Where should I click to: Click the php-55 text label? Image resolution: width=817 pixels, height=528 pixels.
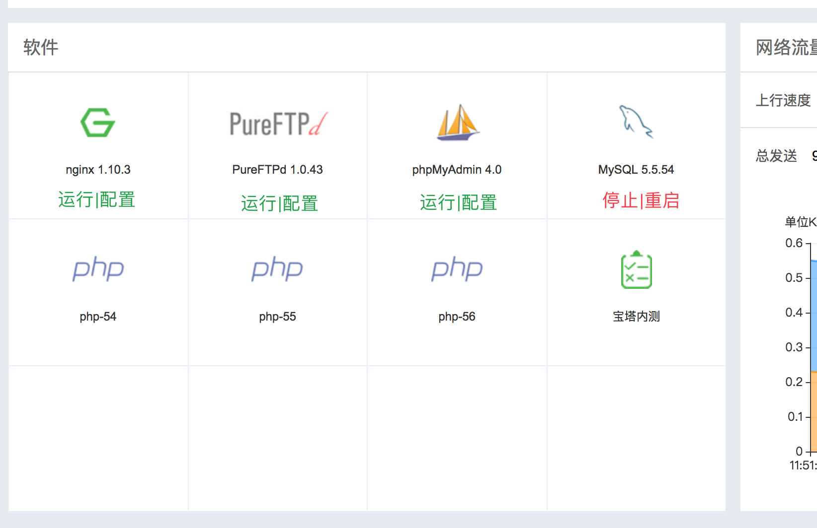pyautogui.click(x=277, y=317)
